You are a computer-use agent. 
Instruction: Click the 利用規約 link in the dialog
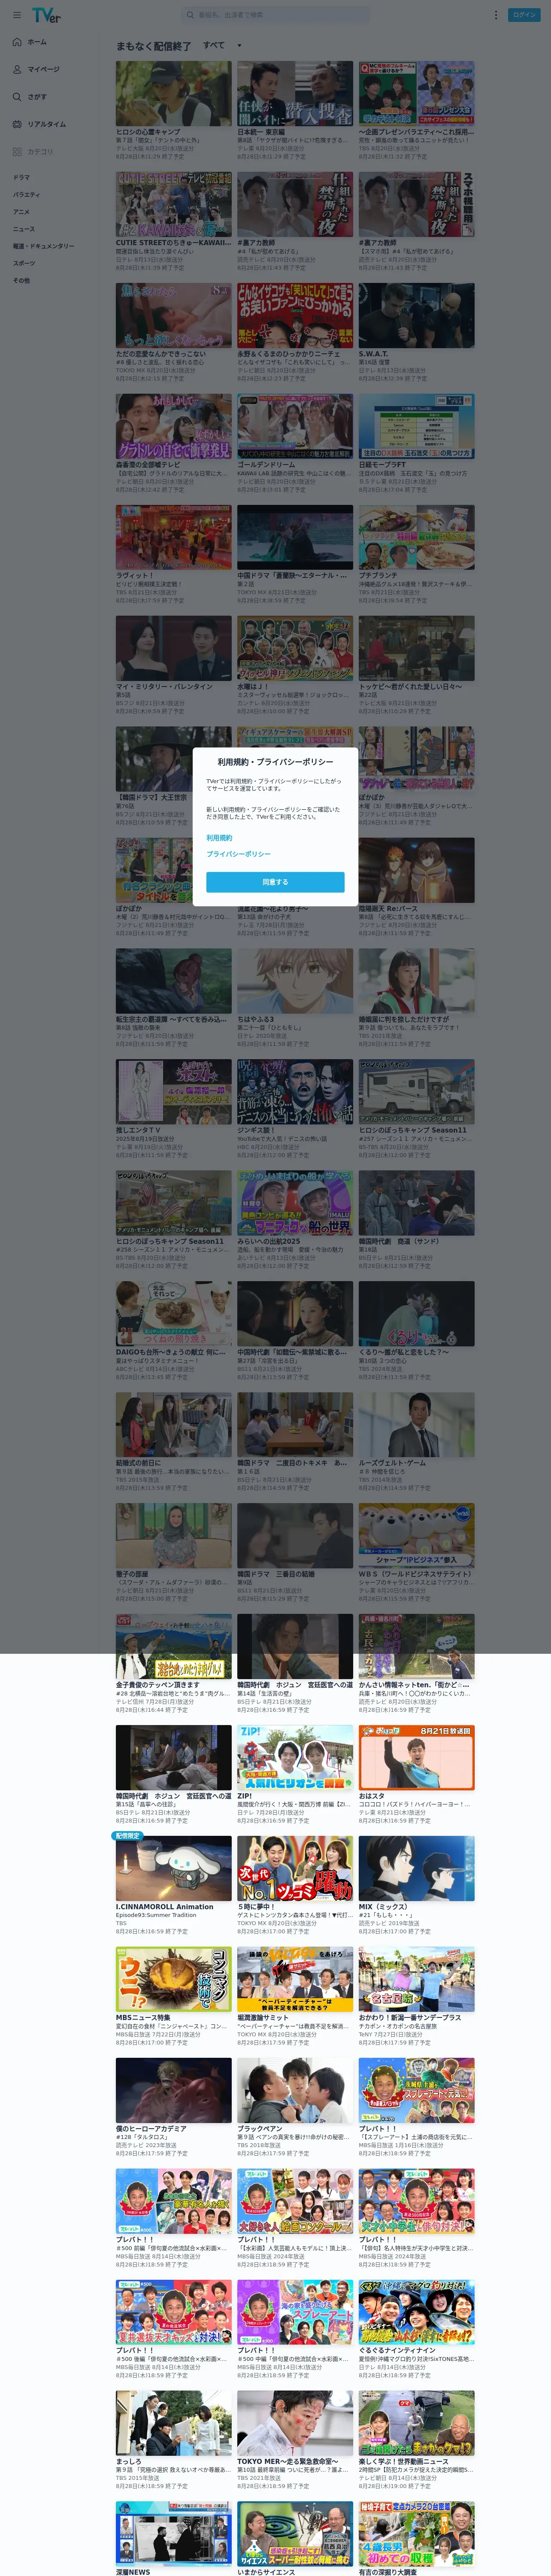coord(219,837)
